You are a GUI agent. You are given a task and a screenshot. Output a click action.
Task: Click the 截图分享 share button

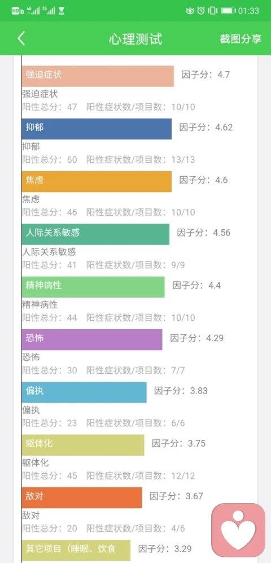pos(241,39)
